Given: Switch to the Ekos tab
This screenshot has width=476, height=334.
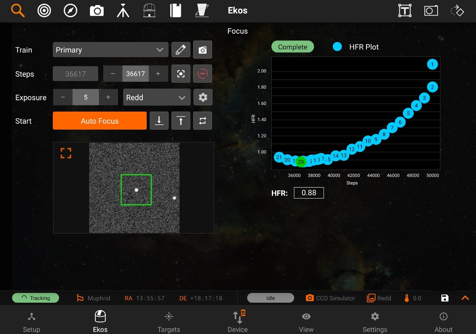Looking at the screenshot, I should (x=100, y=322).
